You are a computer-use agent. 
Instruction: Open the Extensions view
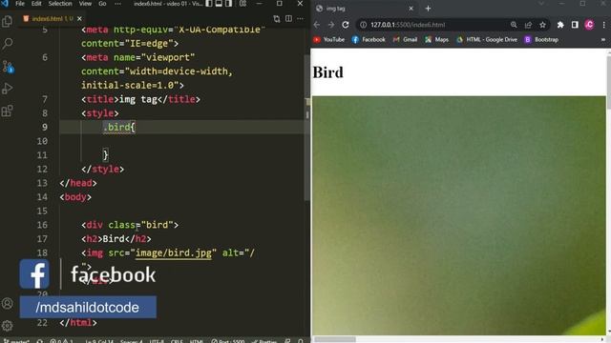[7, 111]
